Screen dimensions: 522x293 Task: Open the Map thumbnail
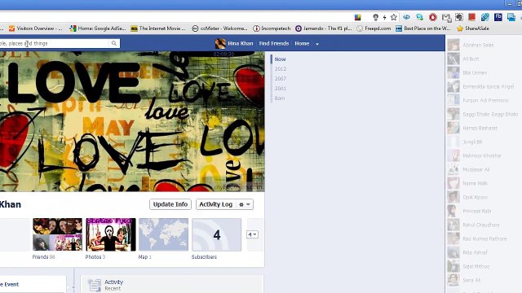163,234
